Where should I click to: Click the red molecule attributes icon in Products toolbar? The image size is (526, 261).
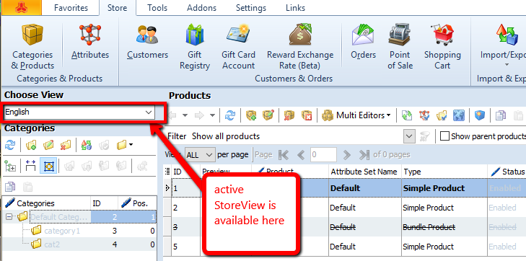point(424,115)
